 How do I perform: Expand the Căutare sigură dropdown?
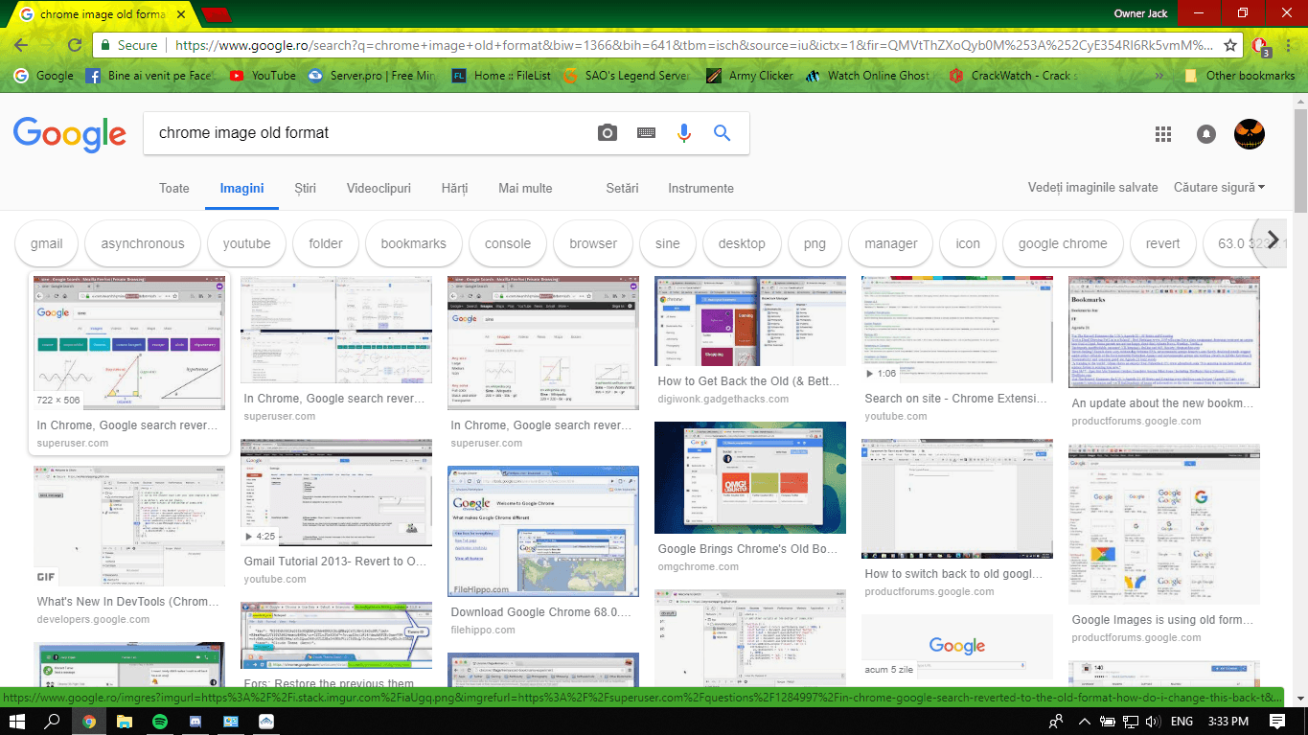(1219, 188)
